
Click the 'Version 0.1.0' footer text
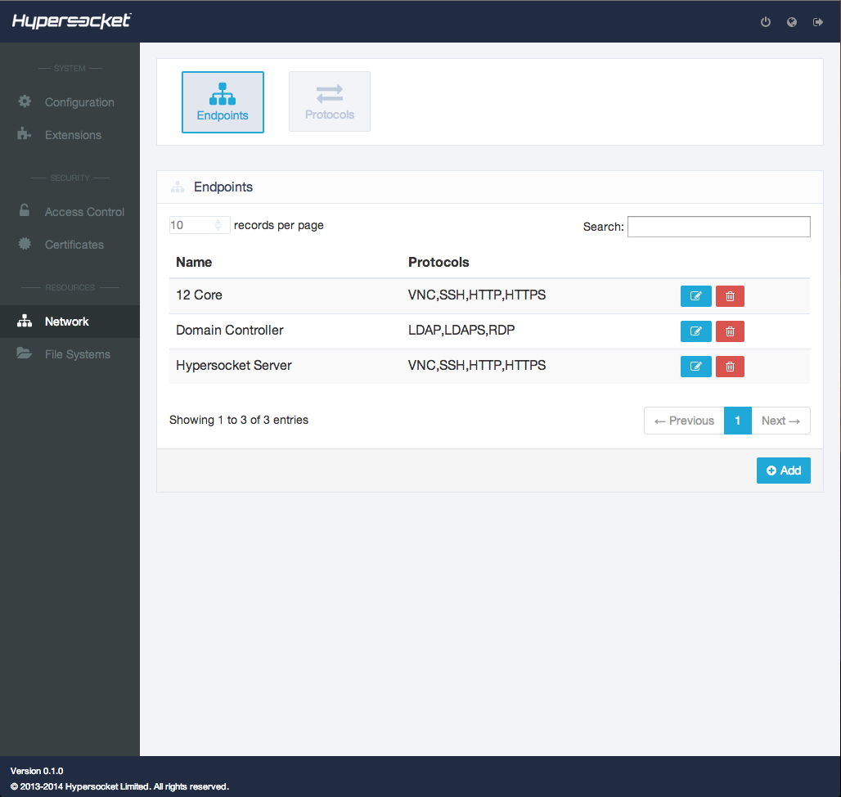[37, 771]
